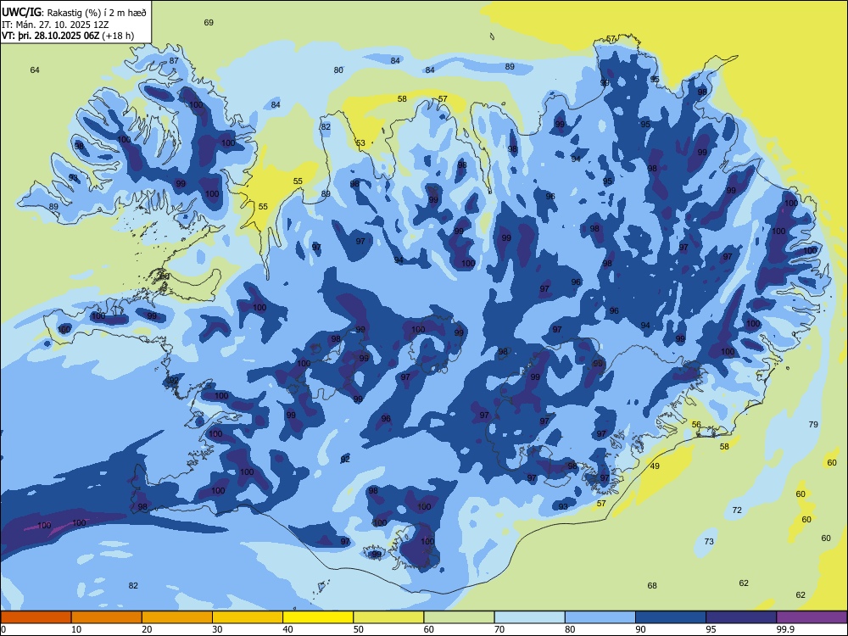Image resolution: width=848 pixels, height=636 pixels.
Task: Click the map value '73' in the southeast sea
Action: coord(709,541)
